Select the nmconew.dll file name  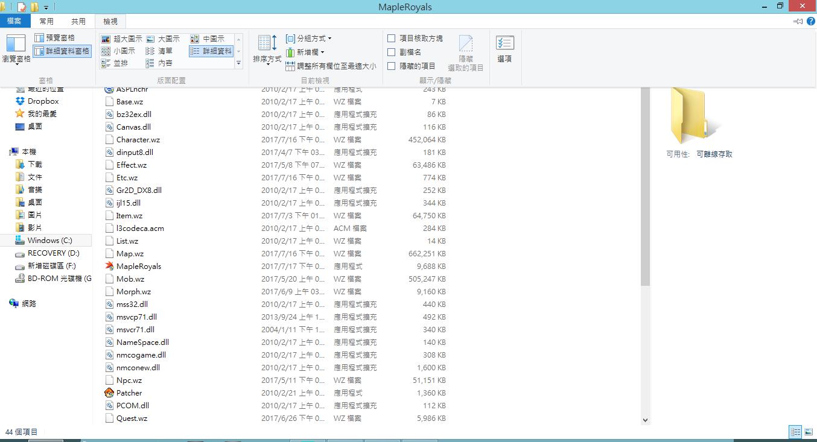pyautogui.click(x=138, y=367)
